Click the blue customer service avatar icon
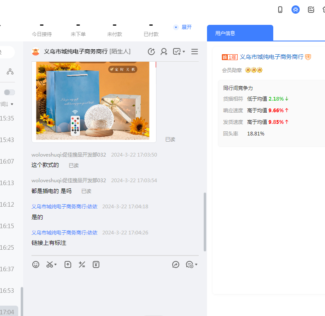This screenshot has width=325, height=316. [296, 10]
